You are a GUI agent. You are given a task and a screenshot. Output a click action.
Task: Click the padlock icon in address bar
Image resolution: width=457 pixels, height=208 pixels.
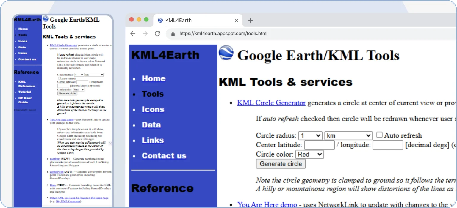[x=173, y=34]
